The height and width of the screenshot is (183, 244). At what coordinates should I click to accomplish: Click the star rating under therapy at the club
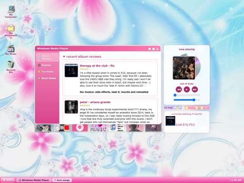point(85,69)
